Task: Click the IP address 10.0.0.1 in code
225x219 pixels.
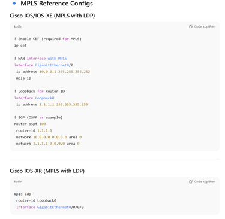Action: click(x=47, y=72)
